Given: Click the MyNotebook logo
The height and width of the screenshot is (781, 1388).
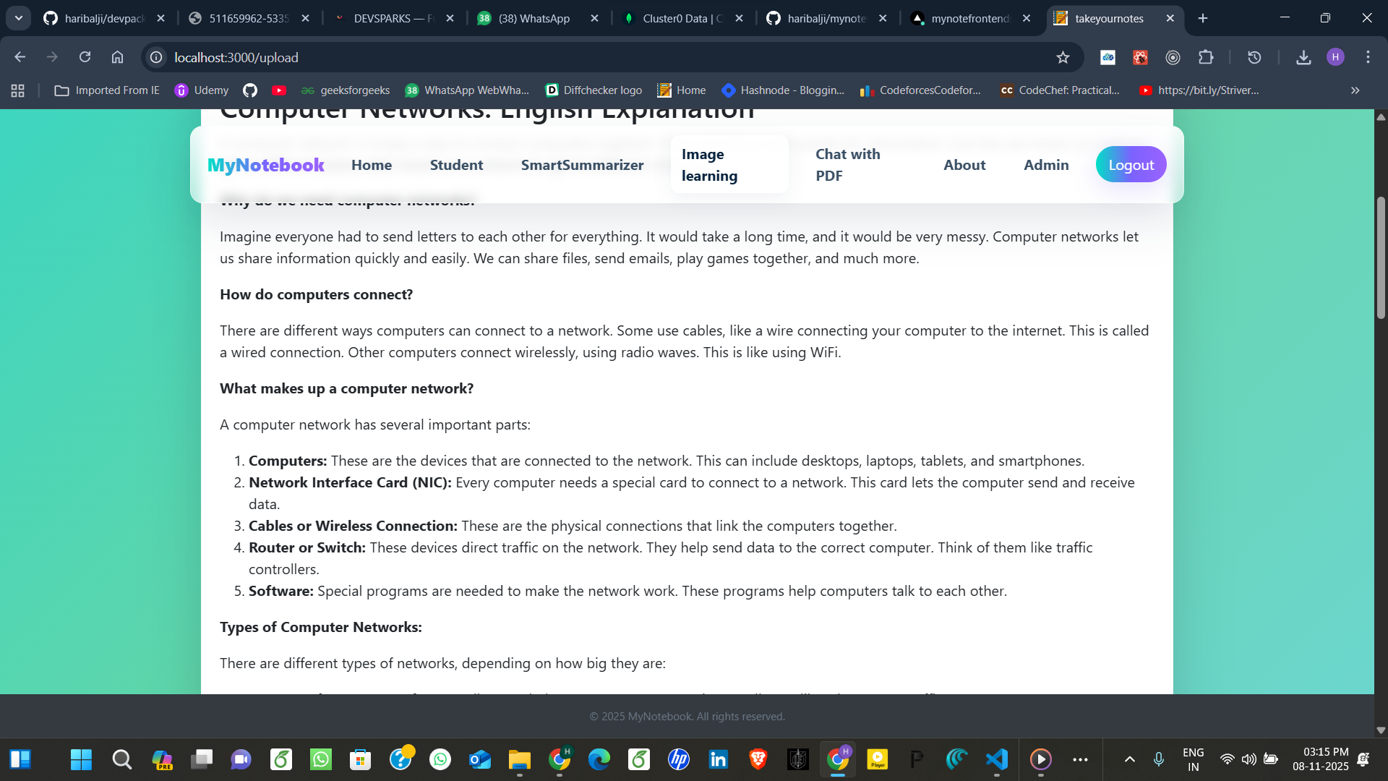Looking at the screenshot, I should [265, 165].
